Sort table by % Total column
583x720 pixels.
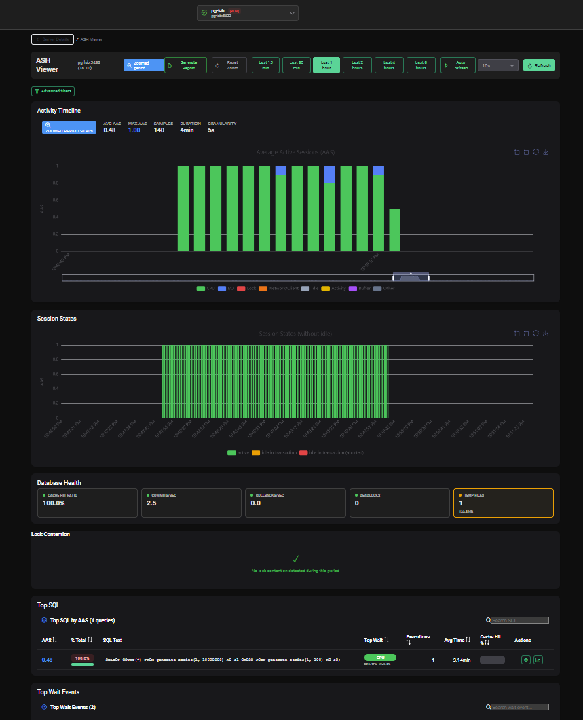[x=90, y=640]
